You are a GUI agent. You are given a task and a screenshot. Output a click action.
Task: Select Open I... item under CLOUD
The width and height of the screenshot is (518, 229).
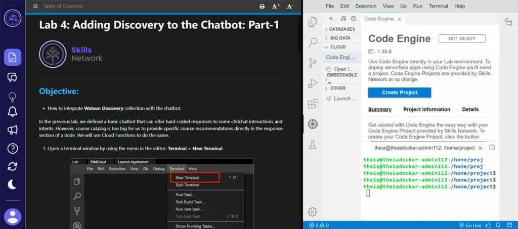341,69
